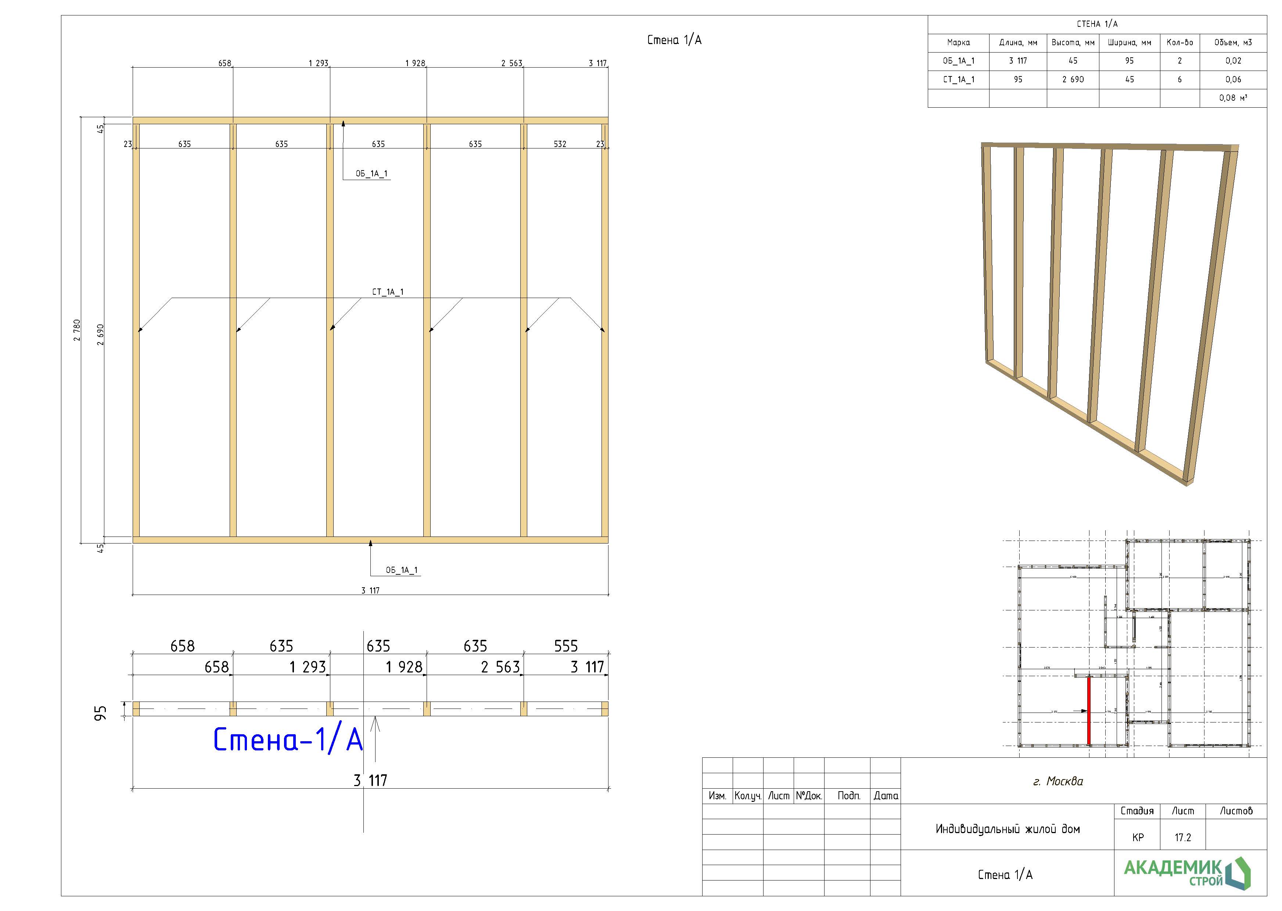Click the 0,08 м³ total volume cell
This screenshot has height=911, width=1282.
click(1233, 98)
